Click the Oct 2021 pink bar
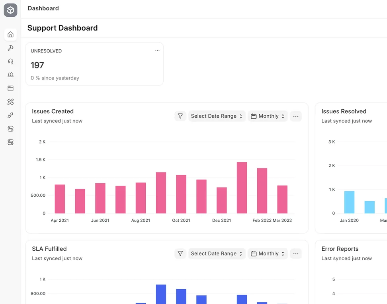Image resolution: width=387 pixels, height=304 pixels. pos(181,194)
